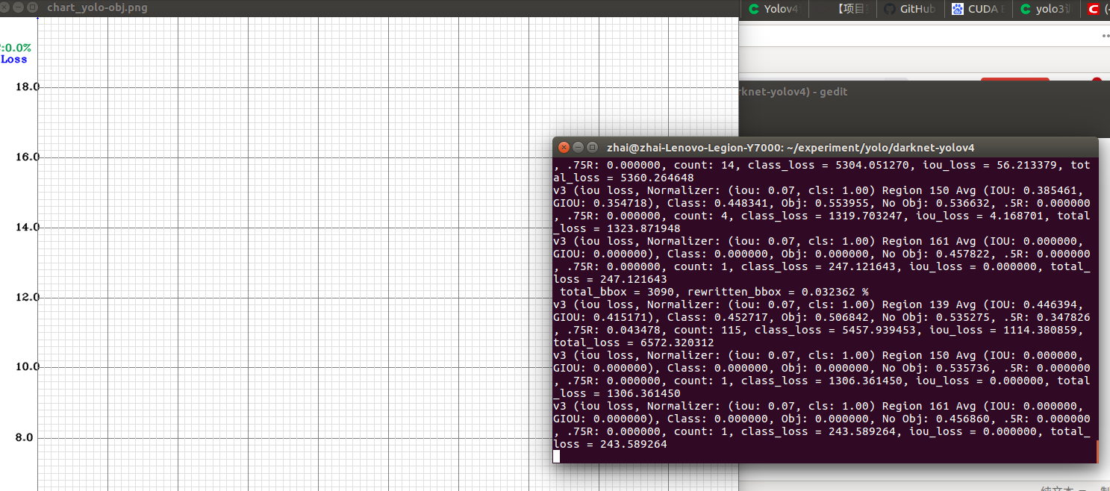This screenshot has width=1110, height=491.
Task: Click the red circular badge on the webpage
Action: pos(1096,81)
